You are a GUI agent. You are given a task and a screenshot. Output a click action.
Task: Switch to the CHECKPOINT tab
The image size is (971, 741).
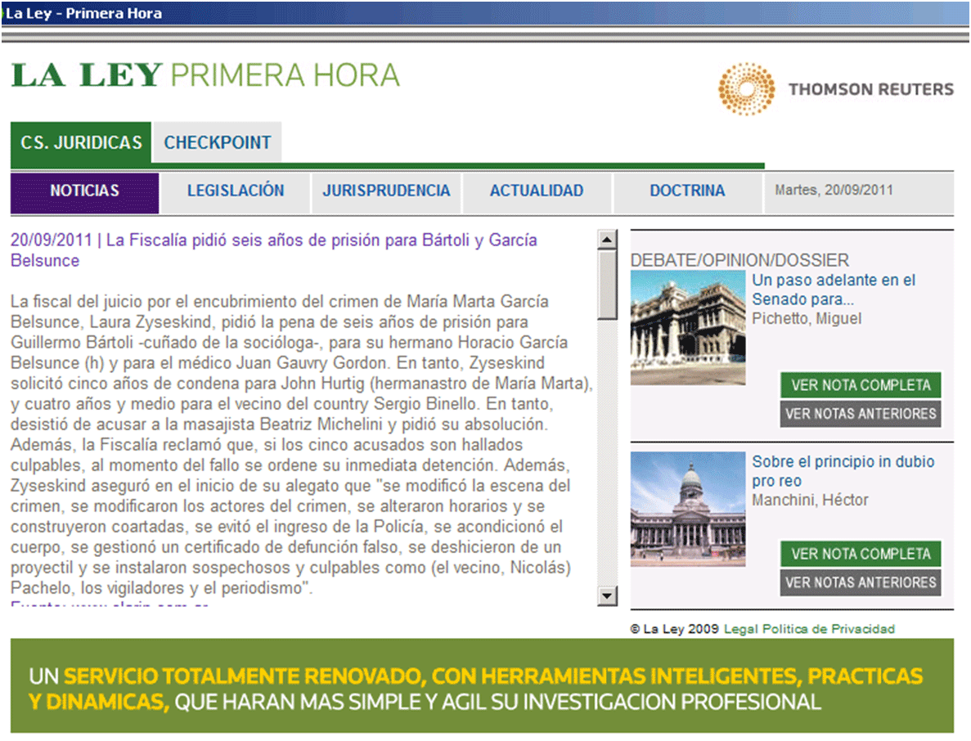coord(218,142)
